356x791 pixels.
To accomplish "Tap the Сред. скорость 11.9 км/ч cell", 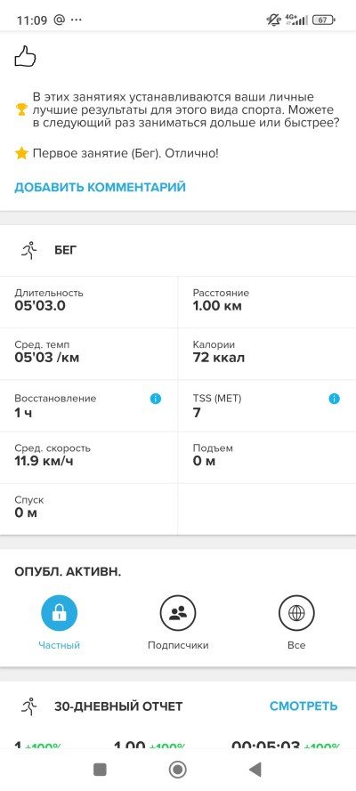I will click(x=89, y=457).
